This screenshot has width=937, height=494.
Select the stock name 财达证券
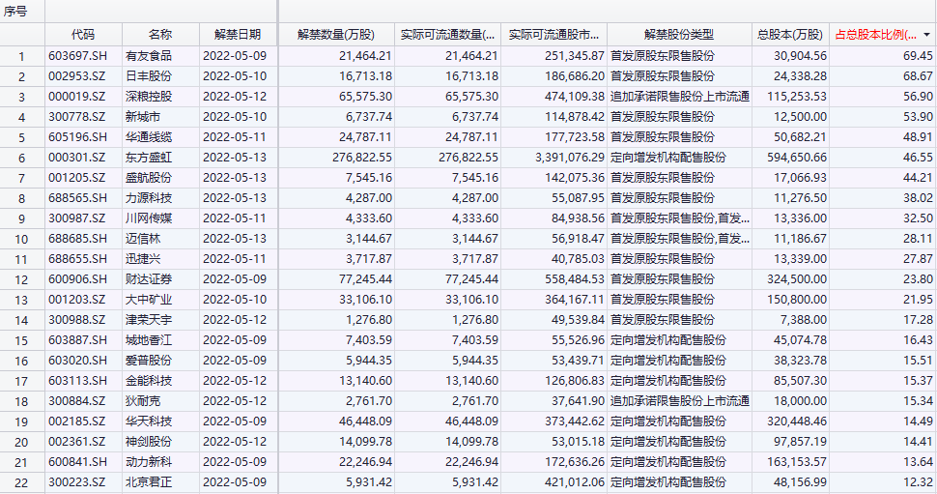coord(149,279)
